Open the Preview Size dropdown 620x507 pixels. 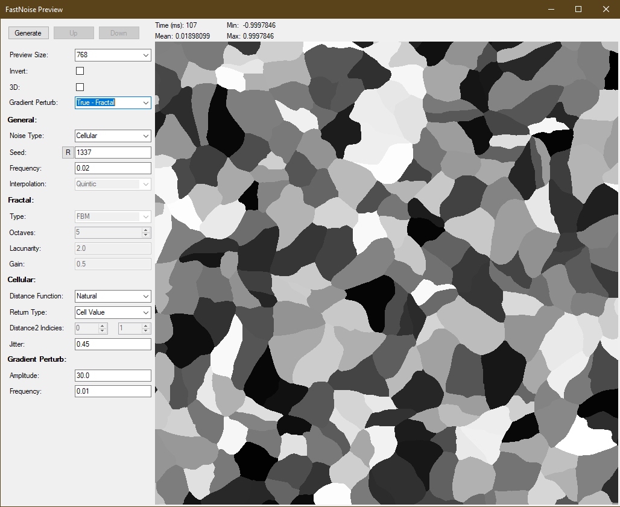[113, 55]
